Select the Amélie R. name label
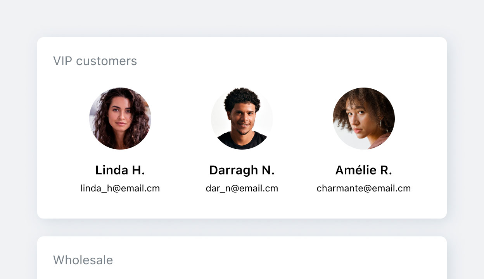484x279 pixels. [364, 170]
